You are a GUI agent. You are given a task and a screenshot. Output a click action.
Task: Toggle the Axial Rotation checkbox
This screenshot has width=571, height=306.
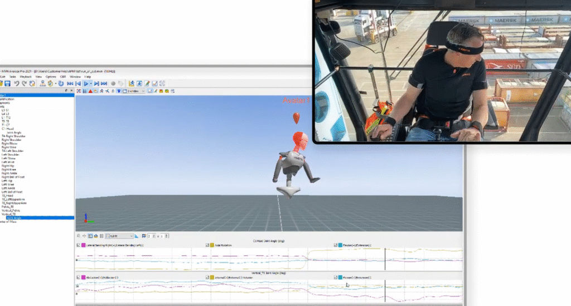[207, 245]
